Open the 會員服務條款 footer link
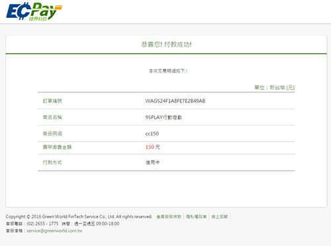 pos(169,217)
